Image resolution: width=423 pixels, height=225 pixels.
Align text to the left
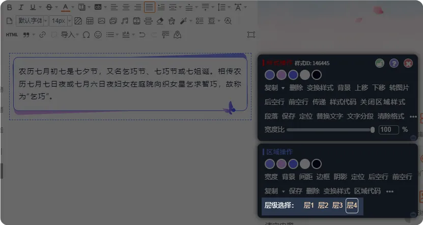(x=114, y=7)
